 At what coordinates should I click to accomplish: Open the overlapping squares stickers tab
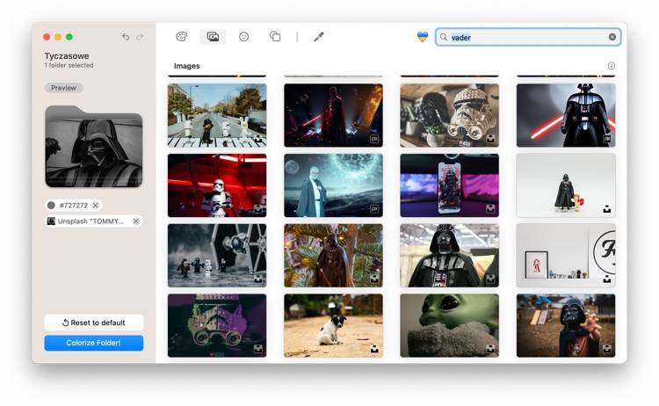(x=275, y=37)
